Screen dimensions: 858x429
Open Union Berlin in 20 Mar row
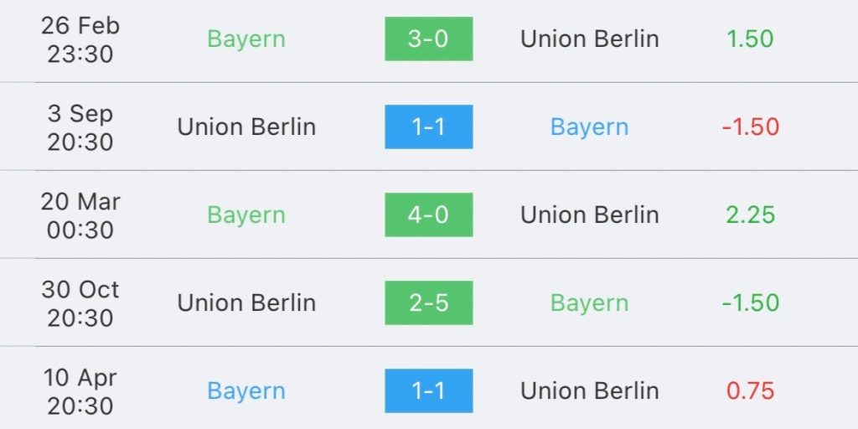589,214
